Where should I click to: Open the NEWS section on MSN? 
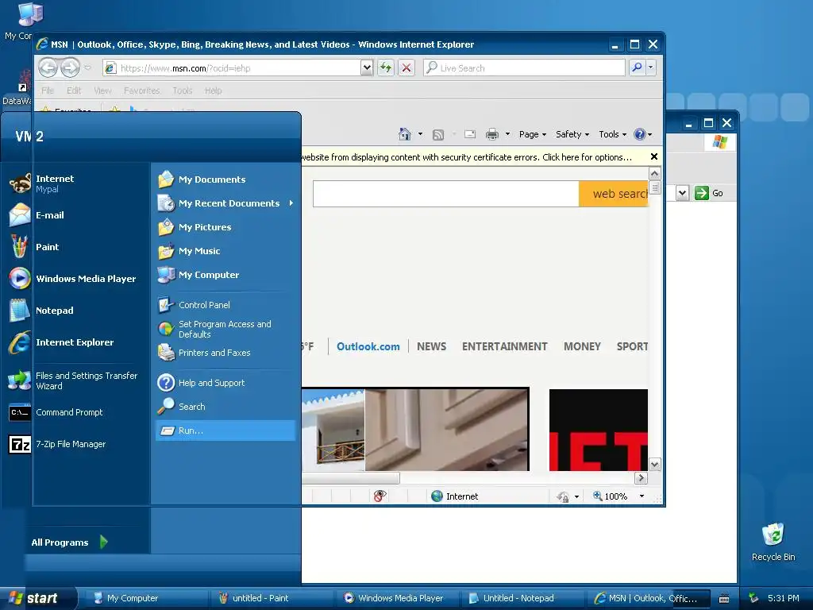[x=431, y=346]
